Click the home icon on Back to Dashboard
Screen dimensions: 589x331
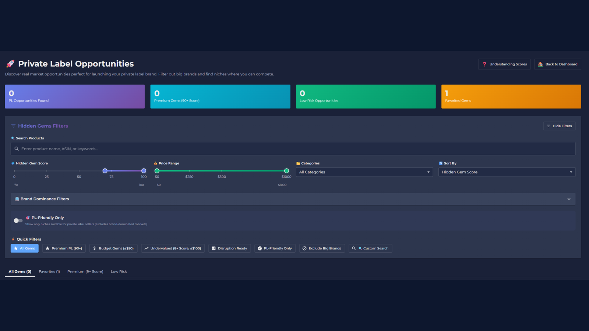click(540, 64)
